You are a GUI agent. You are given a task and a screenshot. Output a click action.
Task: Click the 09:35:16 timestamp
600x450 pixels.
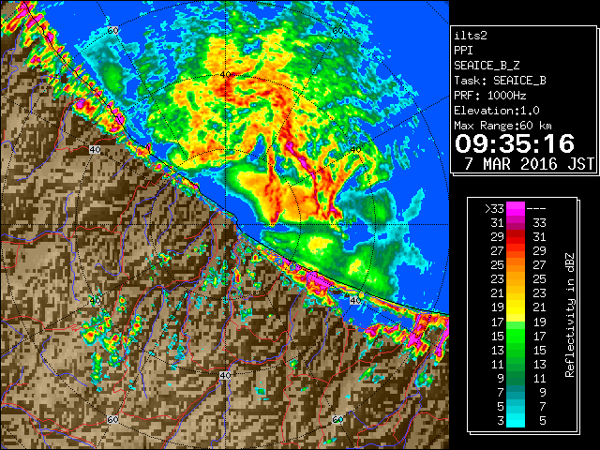515,143
